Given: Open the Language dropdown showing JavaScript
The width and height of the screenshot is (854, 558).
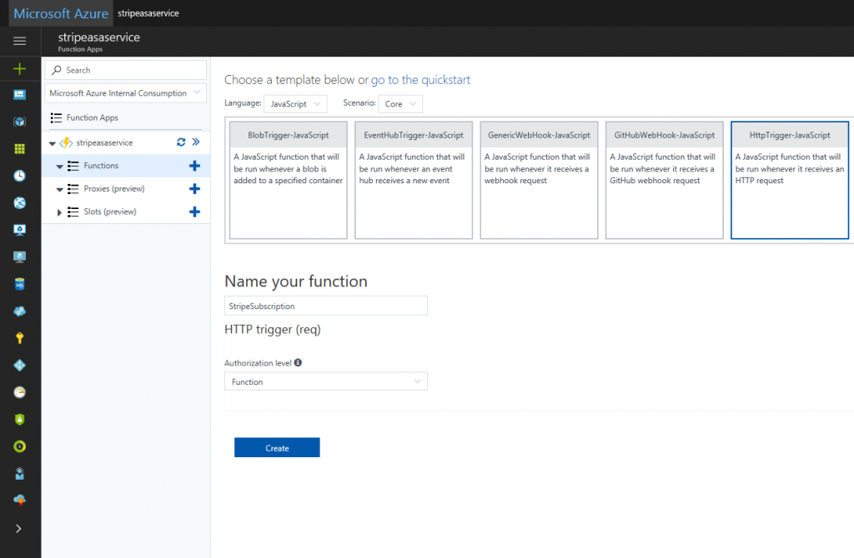Looking at the screenshot, I should 295,104.
